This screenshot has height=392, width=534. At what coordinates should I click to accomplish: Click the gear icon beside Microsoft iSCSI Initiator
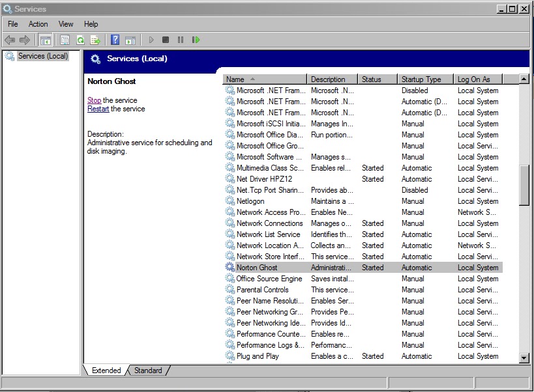click(230, 124)
